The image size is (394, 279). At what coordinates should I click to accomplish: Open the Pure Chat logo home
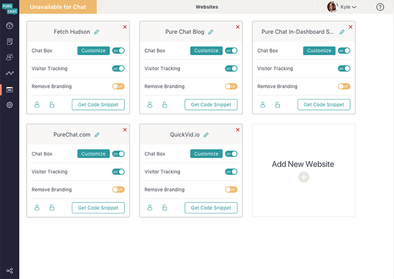point(10,9)
